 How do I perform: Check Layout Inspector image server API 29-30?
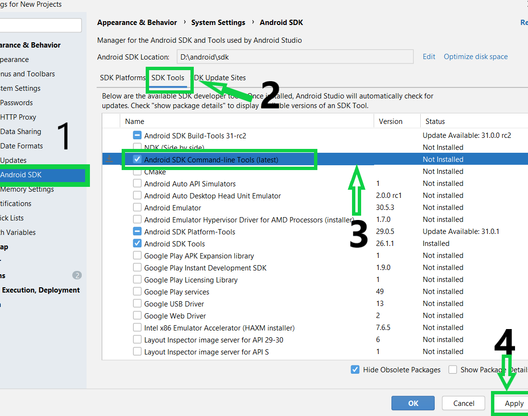click(137, 340)
